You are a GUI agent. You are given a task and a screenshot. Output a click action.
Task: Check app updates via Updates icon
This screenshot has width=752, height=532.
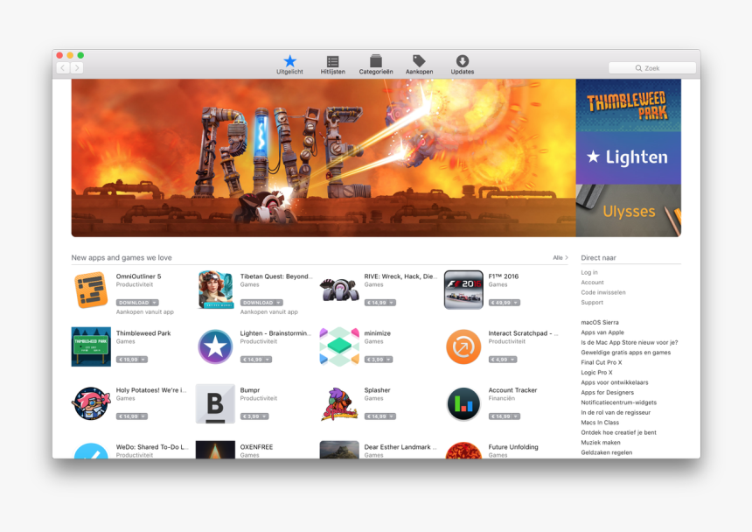pos(462,62)
